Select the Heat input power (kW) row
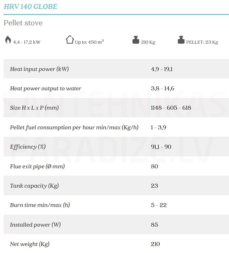Viewport: 229px width, 253px height. tap(116, 69)
